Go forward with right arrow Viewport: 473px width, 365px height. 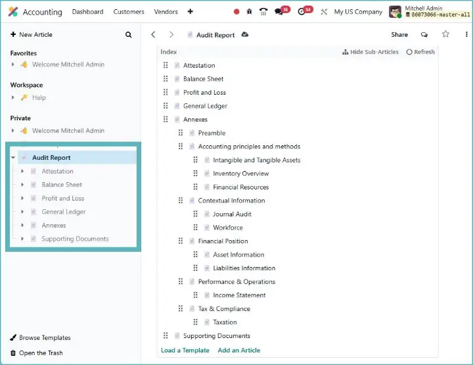click(x=171, y=35)
